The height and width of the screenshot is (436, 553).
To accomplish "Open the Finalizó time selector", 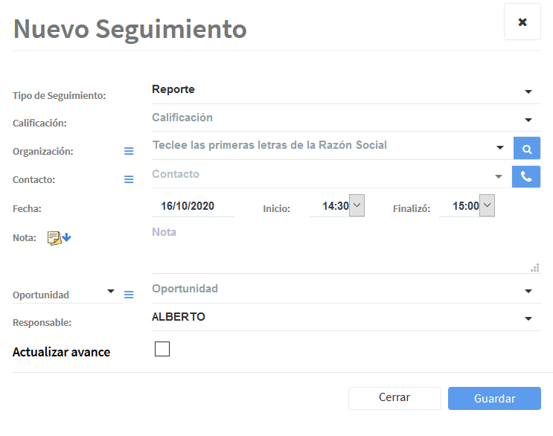I will coord(487,205).
